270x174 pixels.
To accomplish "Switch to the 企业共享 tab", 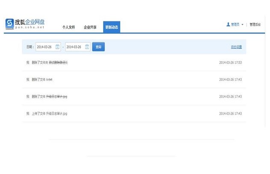I will point(90,27).
